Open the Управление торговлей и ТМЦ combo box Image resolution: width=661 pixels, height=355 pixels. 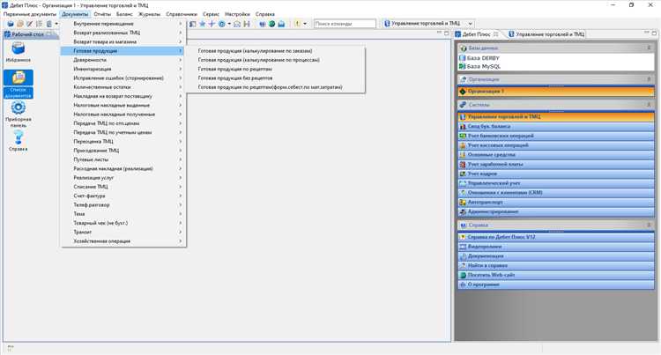428,24
